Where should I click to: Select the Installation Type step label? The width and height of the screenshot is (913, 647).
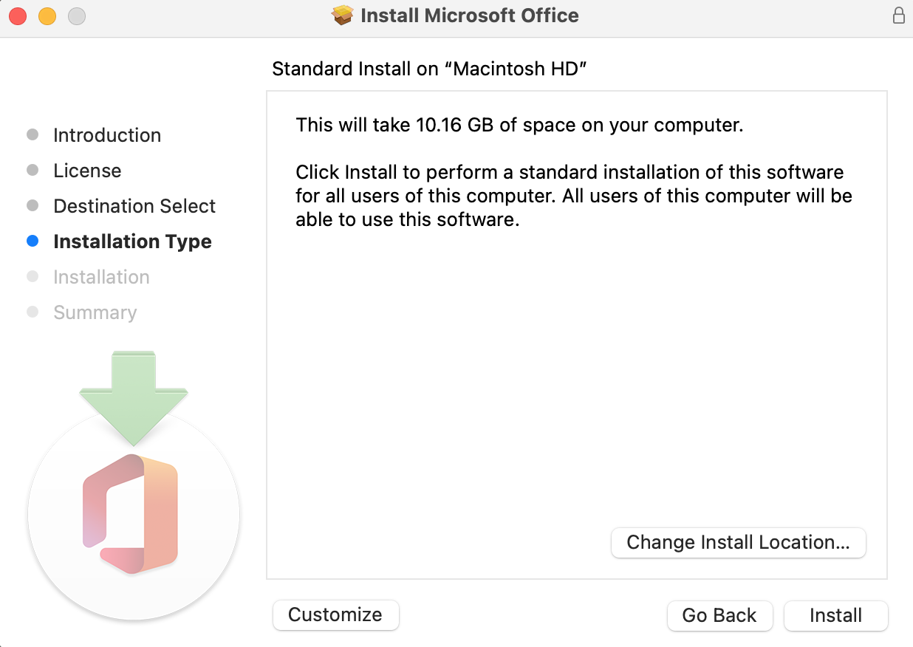coord(132,242)
